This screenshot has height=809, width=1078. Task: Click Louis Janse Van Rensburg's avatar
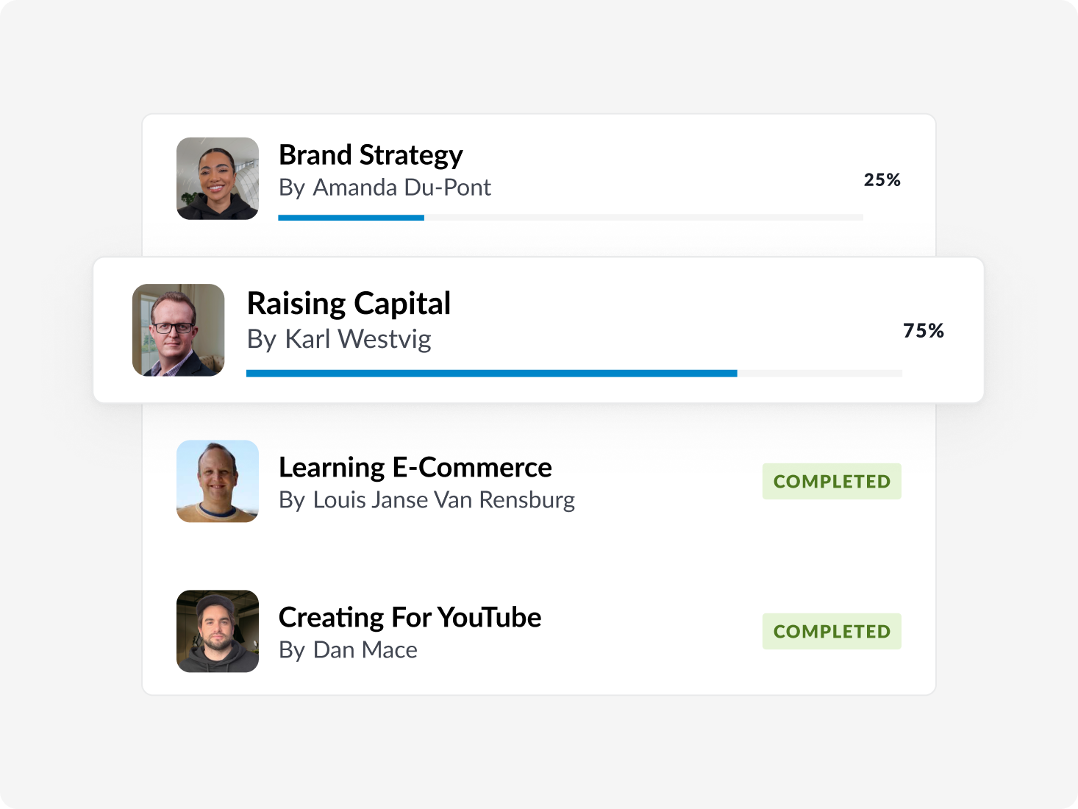(x=217, y=481)
